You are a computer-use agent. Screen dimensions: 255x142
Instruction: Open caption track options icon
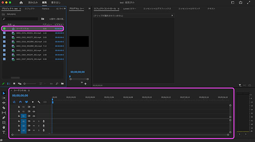click(x=45, y=102)
